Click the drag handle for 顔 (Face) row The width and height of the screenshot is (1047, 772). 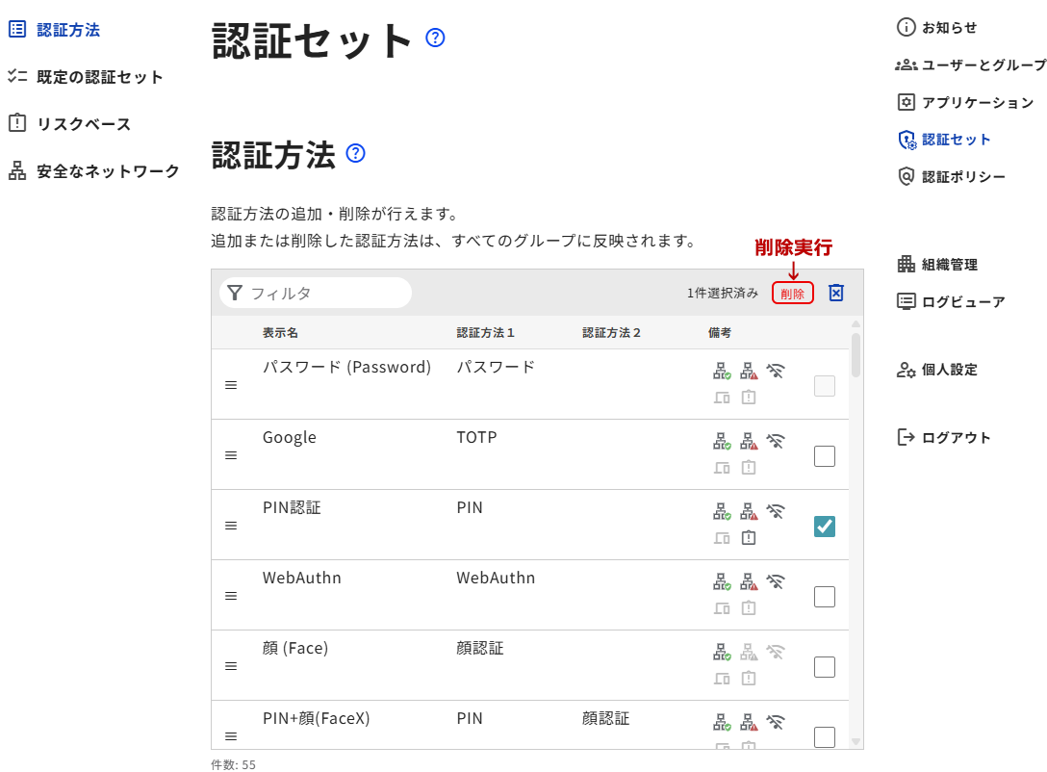[x=231, y=666]
